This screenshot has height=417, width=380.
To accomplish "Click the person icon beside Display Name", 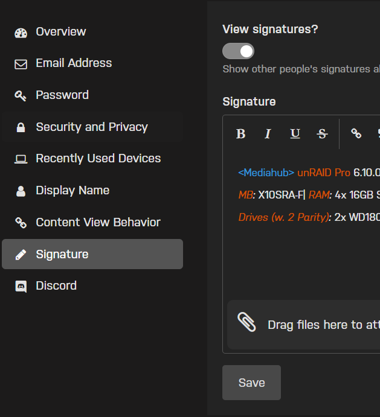I will [x=21, y=191].
